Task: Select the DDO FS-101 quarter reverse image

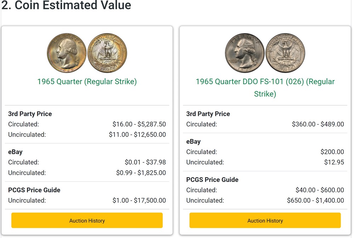Action: tap(286, 52)
